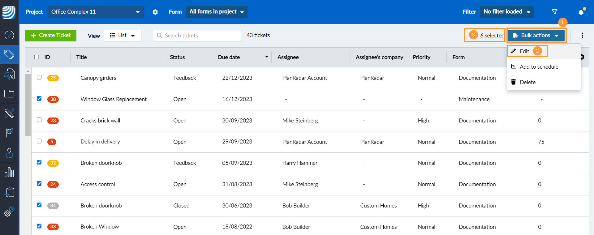594x235 pixels.
Task: Open the folder documents icon in sidebar
Action: tap(9, 93)
